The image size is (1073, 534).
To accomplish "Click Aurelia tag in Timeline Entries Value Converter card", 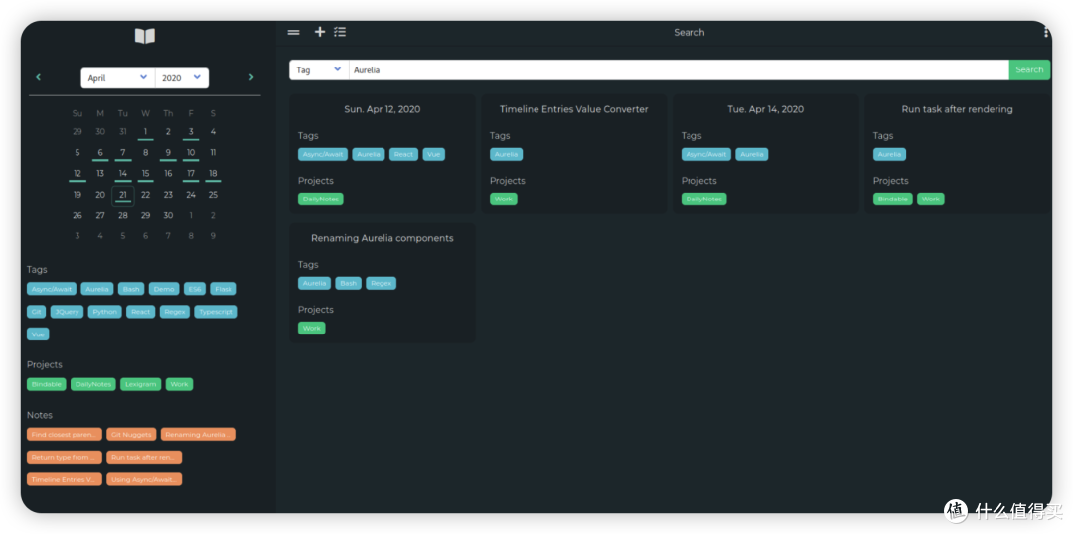I will click(507, 154).
